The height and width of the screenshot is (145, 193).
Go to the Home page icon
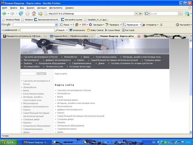(34, 14)
